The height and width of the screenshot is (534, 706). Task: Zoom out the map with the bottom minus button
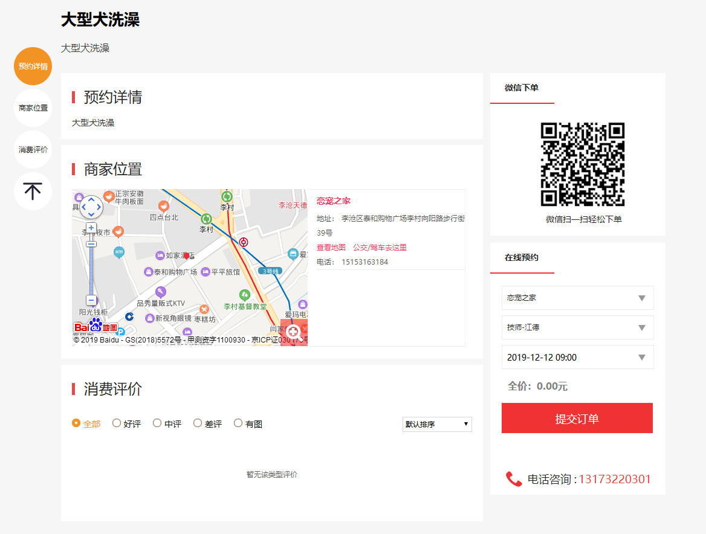tap(91, 300)
